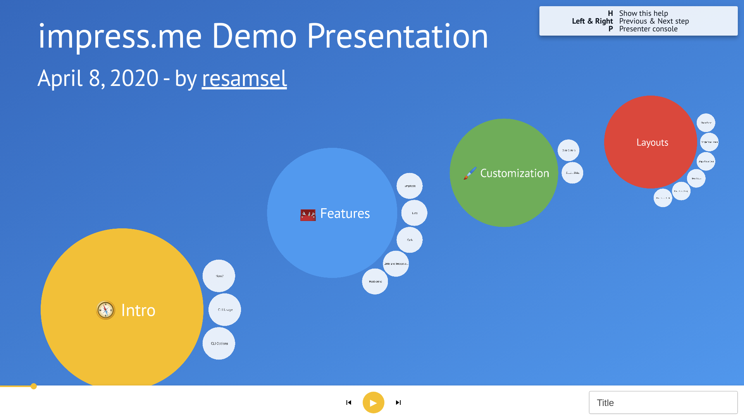Open the Links and Images slide bubble
744x418 pixels.
click(x=396, y=264)
